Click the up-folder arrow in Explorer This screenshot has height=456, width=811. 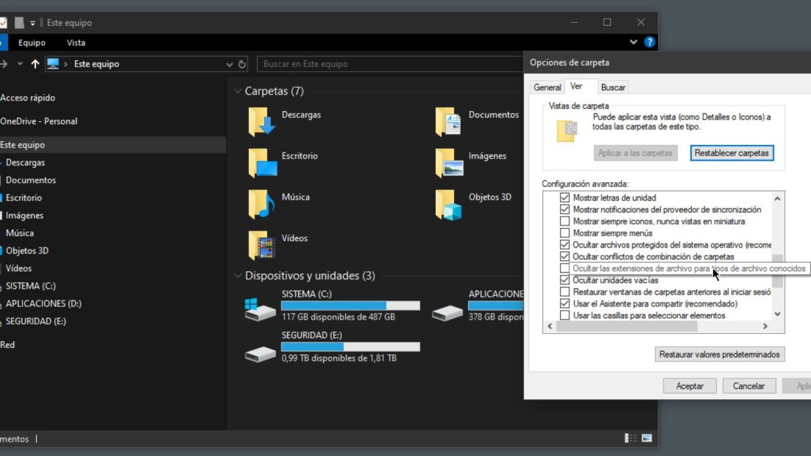tap(35, 64)
